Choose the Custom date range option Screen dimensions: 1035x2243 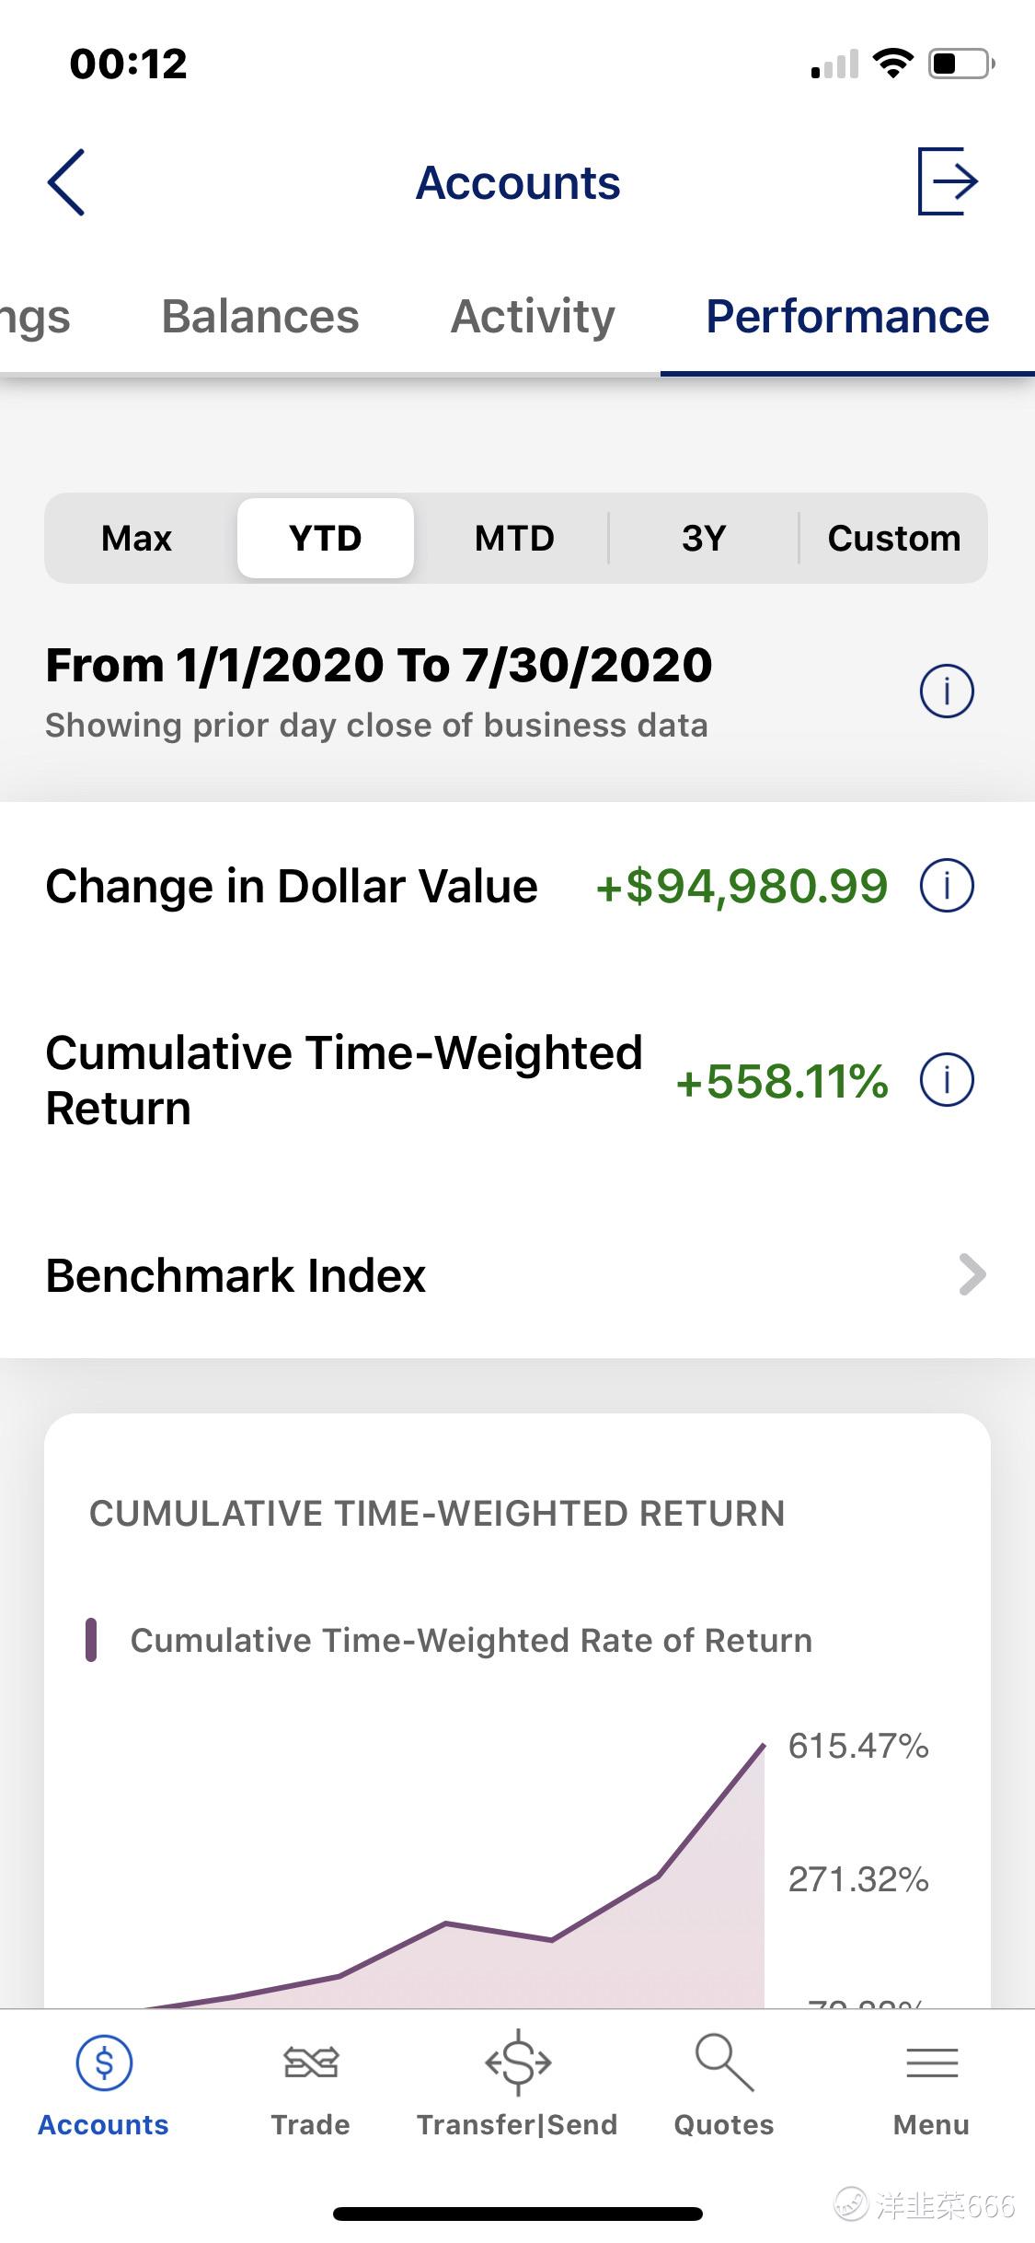click(893, 539)
